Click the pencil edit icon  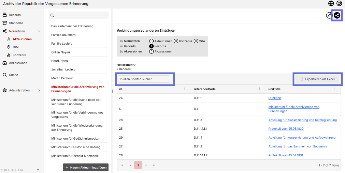(x=329, y=15)
